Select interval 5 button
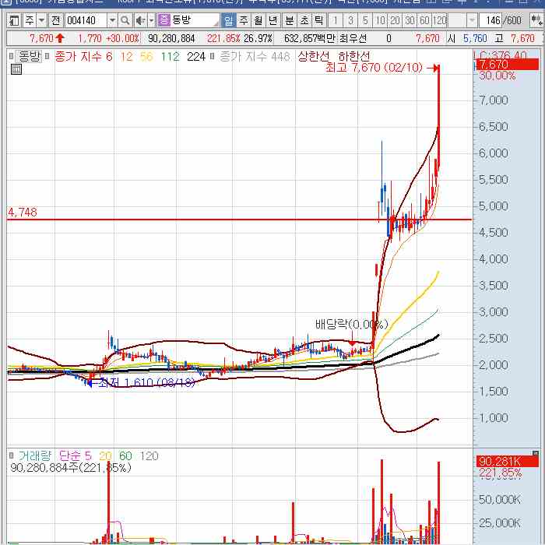This screenshot has width=545, height=545. 365,20
